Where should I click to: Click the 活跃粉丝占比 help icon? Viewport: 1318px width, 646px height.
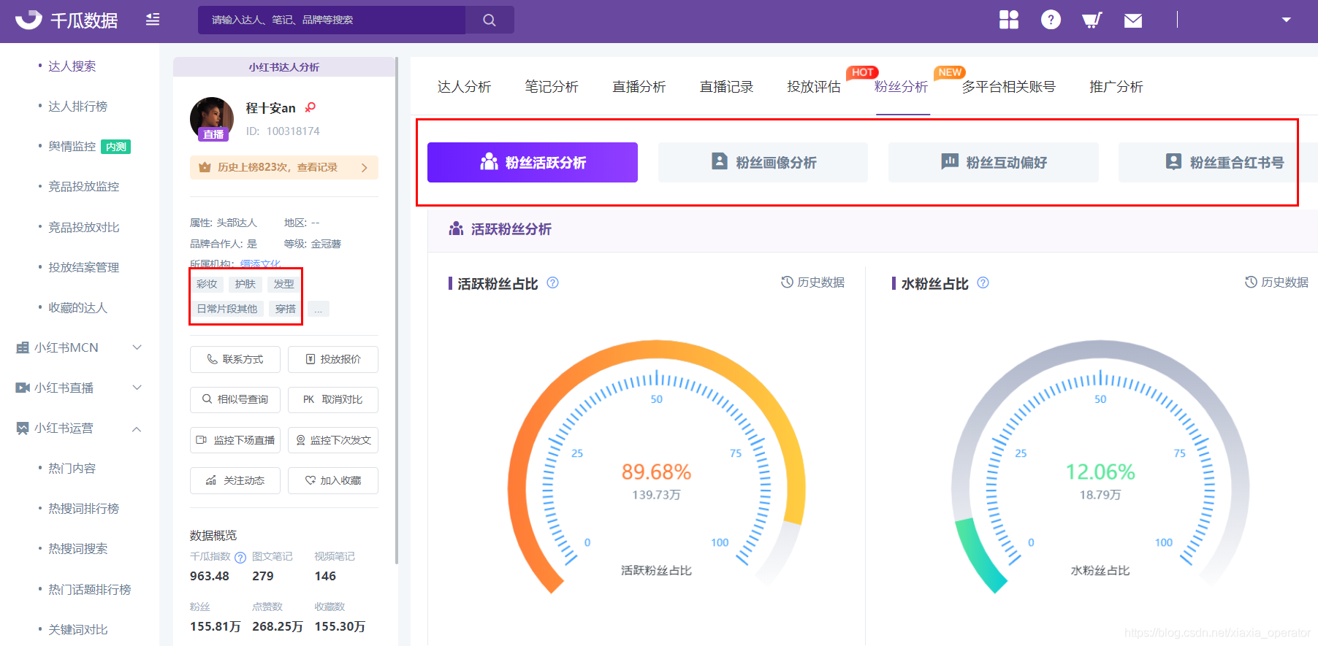pos(553,282)
